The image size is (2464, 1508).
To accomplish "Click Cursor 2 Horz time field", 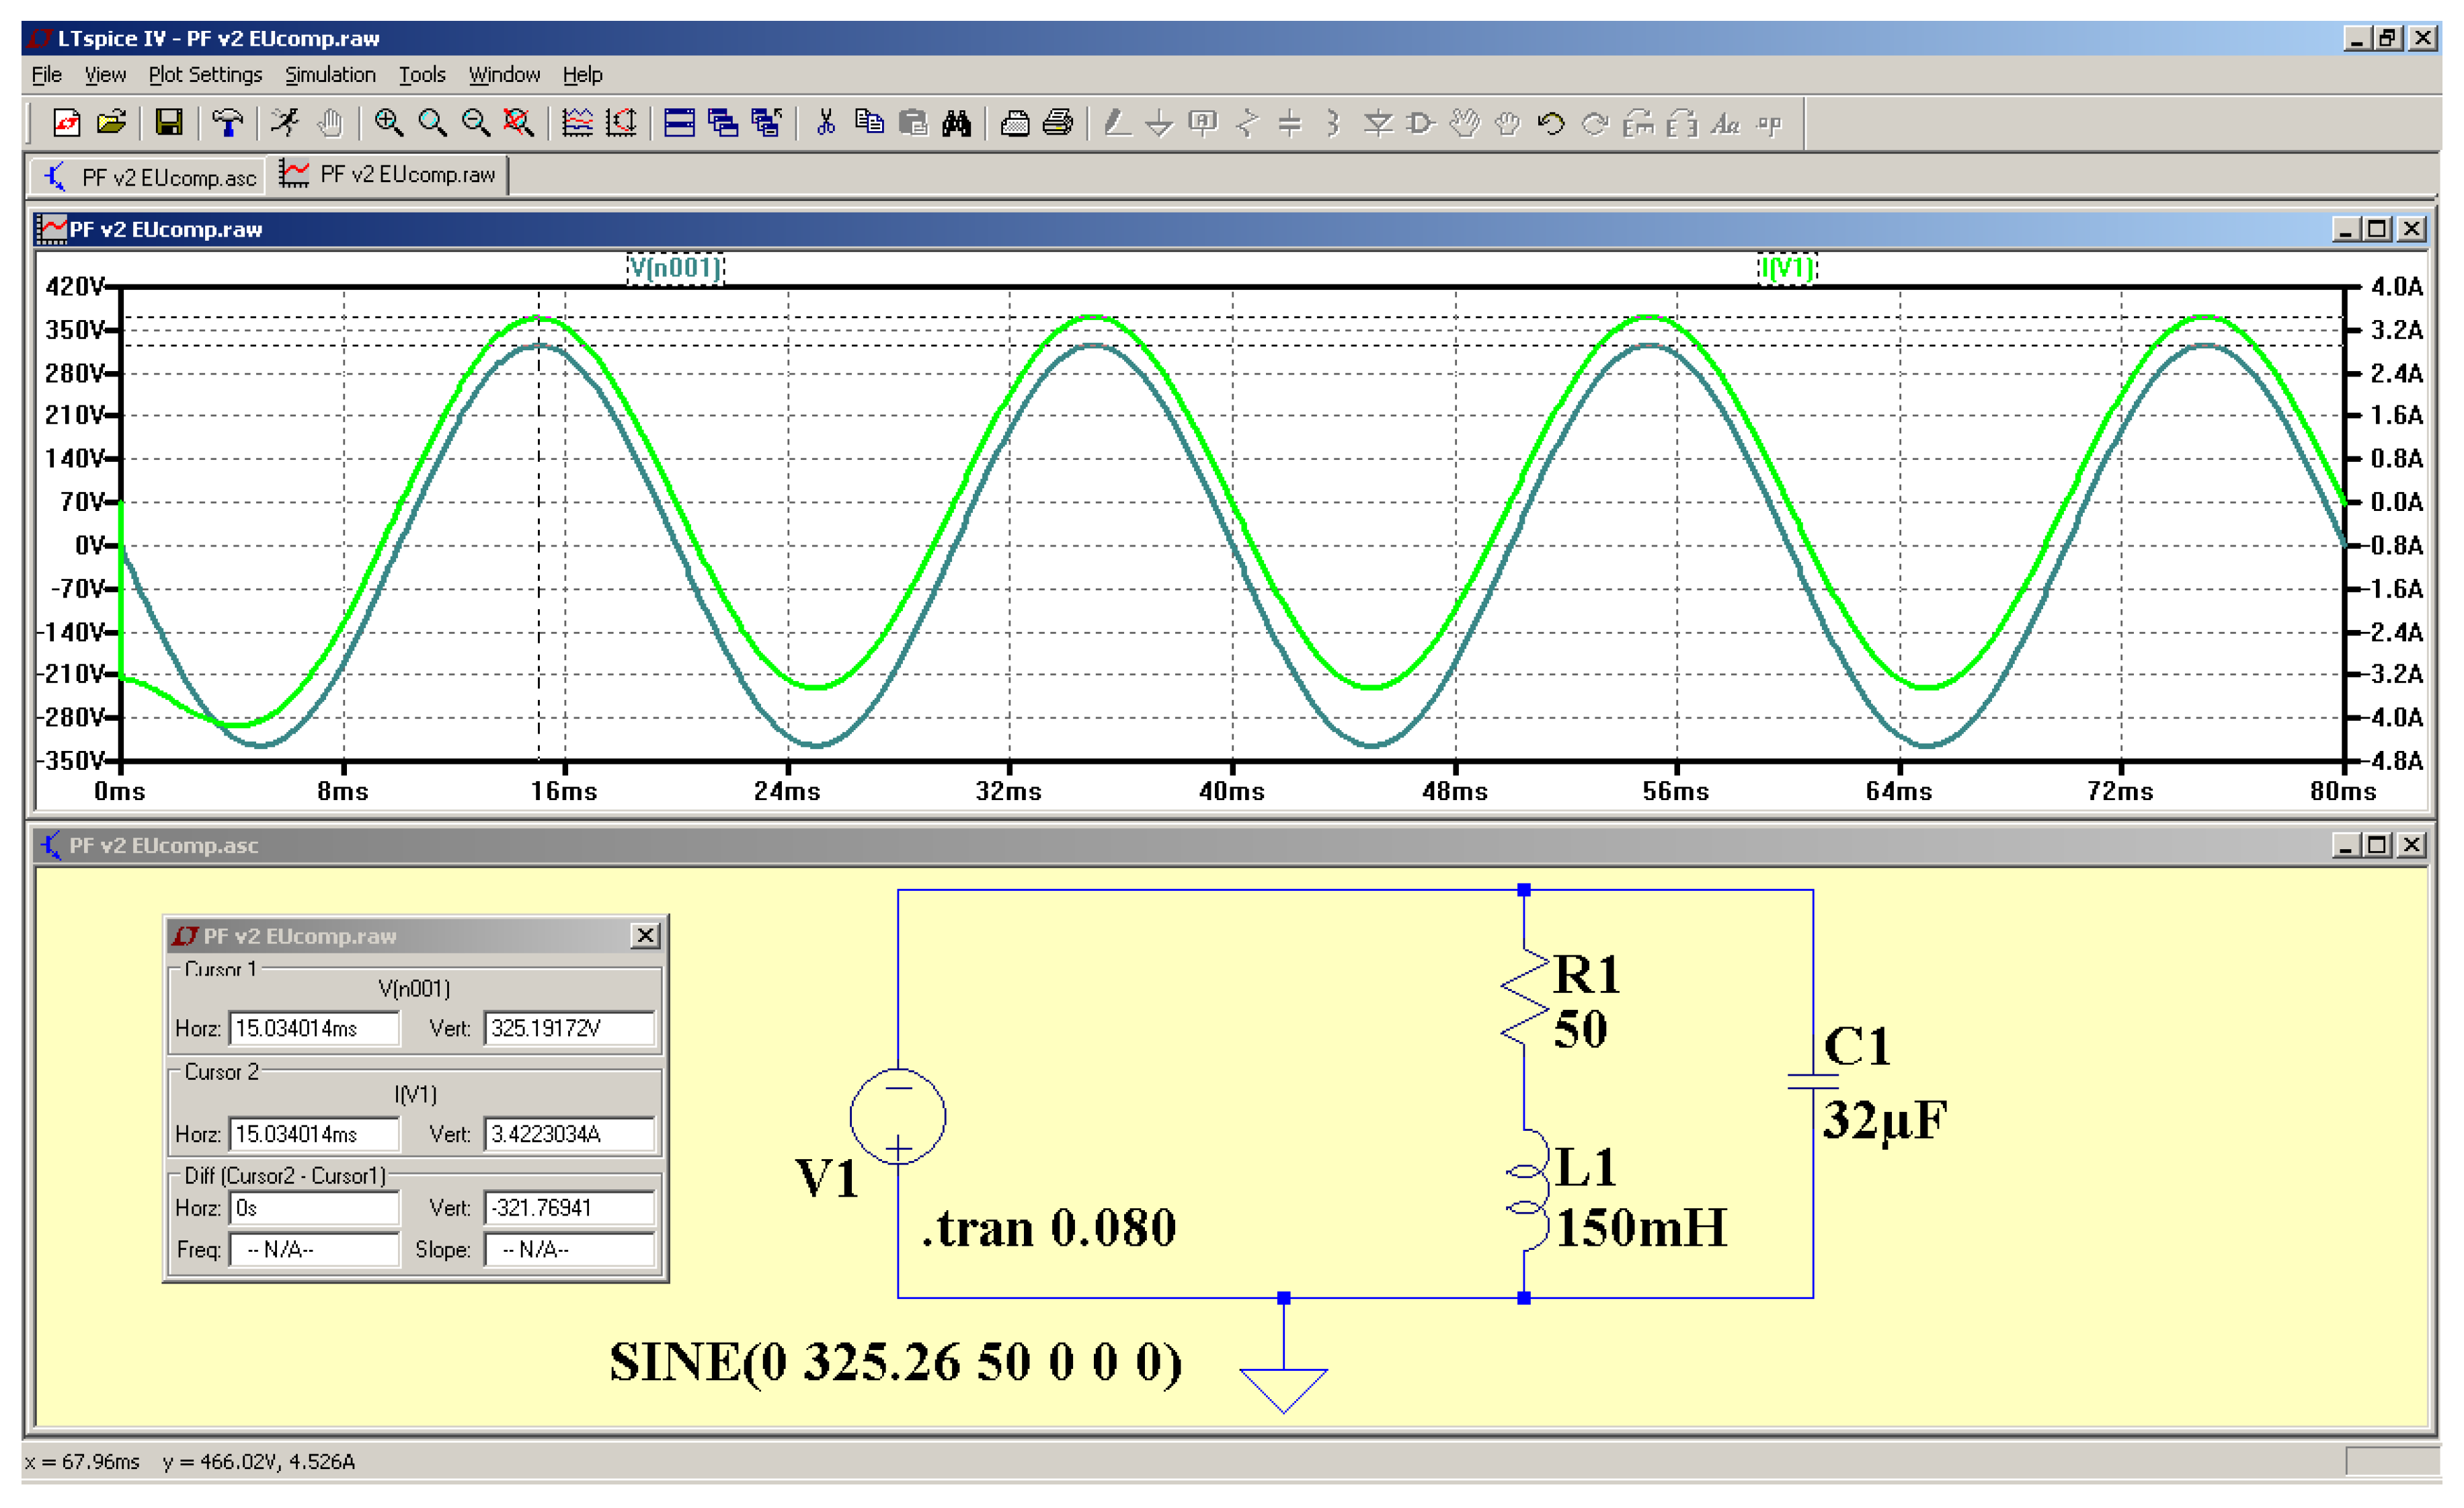I will click(314, 1134).
